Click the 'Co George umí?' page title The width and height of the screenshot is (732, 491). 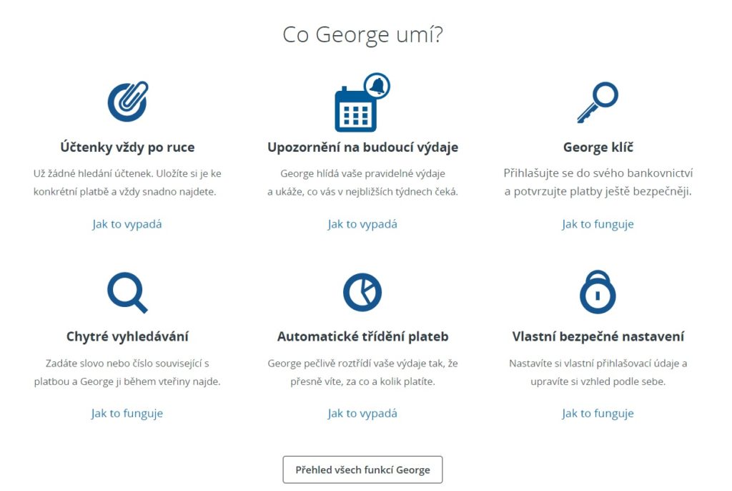362,34
